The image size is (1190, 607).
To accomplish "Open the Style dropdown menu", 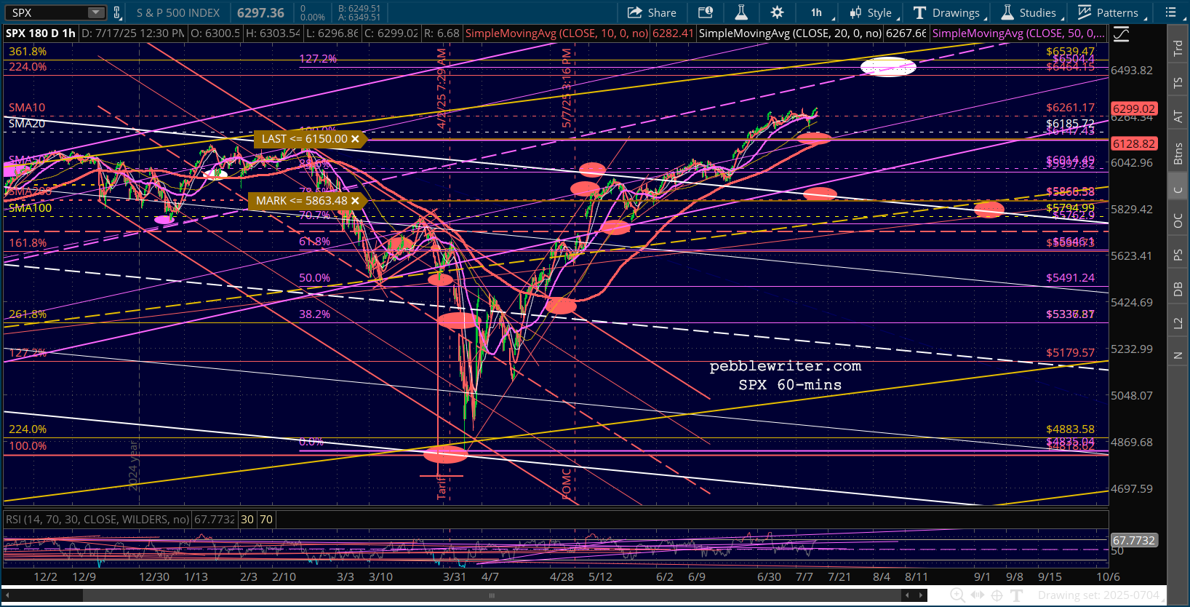I will coord(875,12).
